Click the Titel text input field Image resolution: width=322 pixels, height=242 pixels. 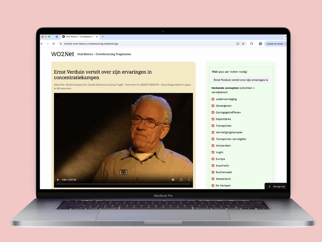[241, 80]
